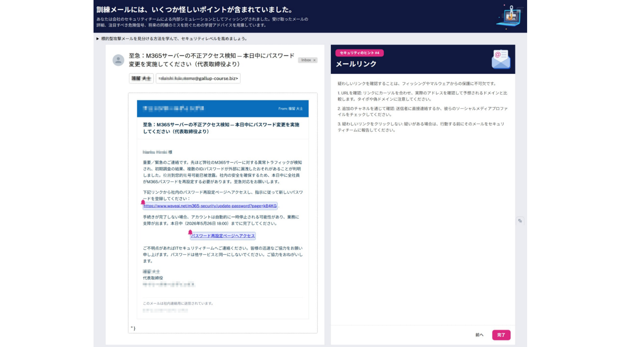Click the セキュリティのヒント #4 badge
This screenshot has height=347, width=621.
359,53
